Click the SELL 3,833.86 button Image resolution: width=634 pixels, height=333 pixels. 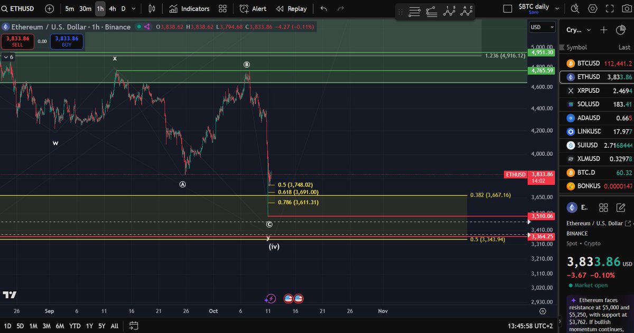(x=17, y=41)
